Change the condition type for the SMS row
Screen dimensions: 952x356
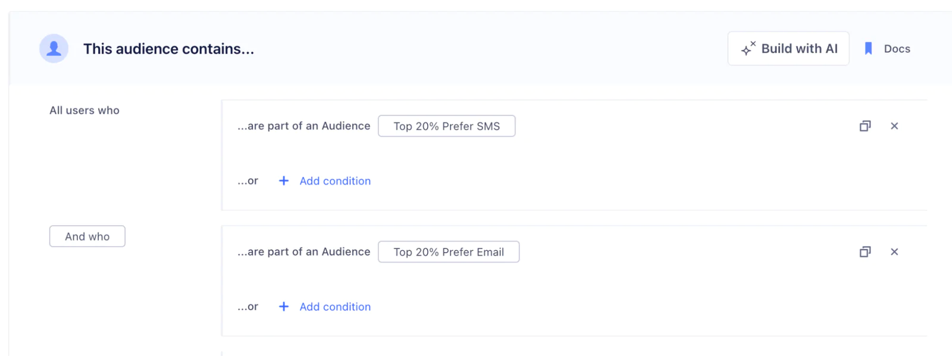[303, 126]
